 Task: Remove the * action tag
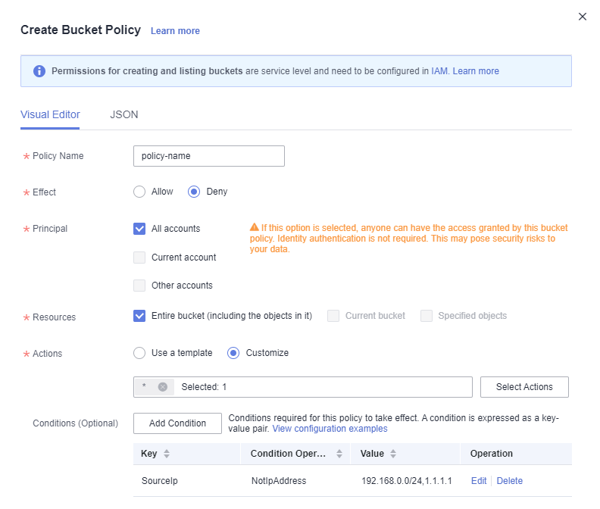tap(163, 387)
